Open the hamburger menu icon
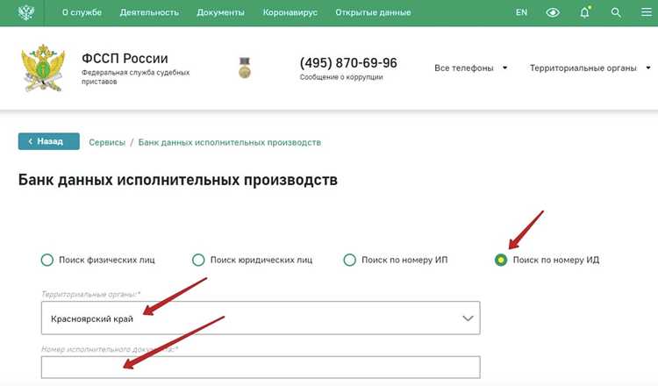Image resolution: width=658 pixels, height=386 pixels. click(x=647, y=12)
